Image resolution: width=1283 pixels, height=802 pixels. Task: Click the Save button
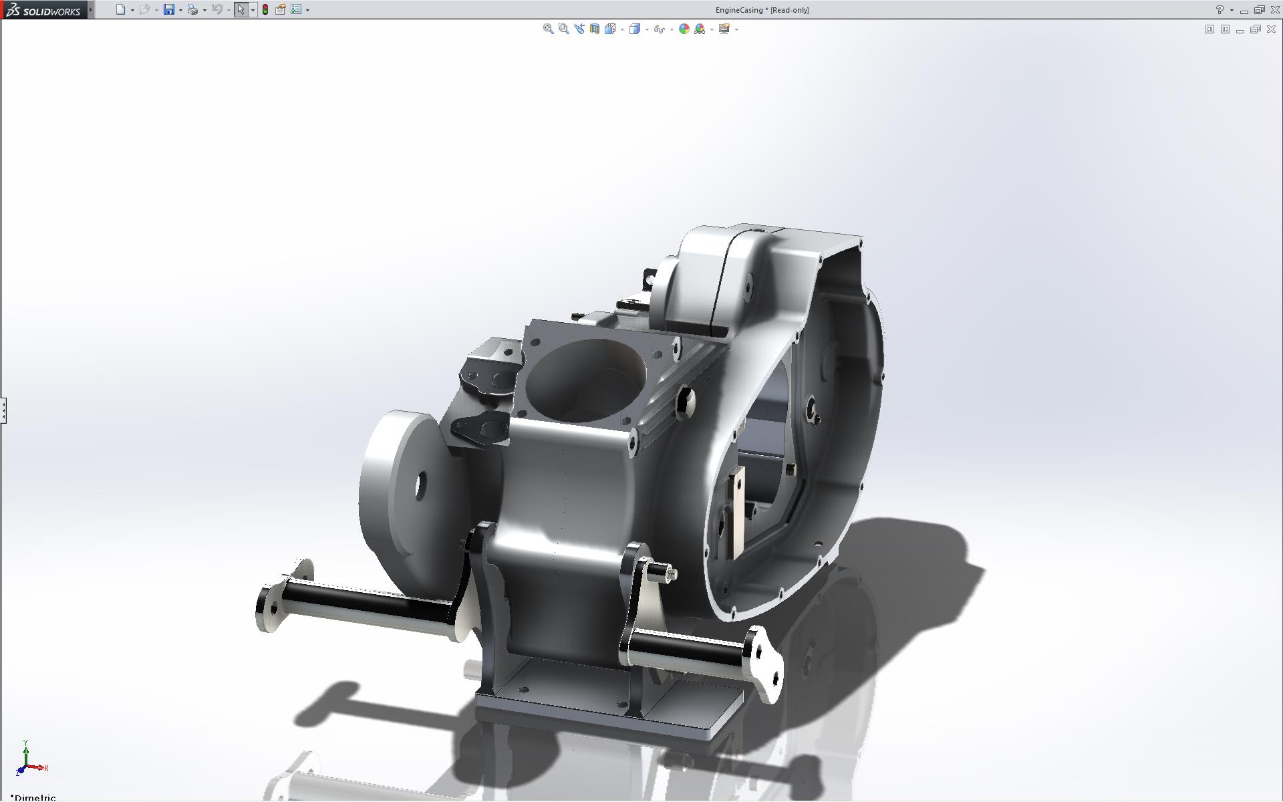[169, 10]
